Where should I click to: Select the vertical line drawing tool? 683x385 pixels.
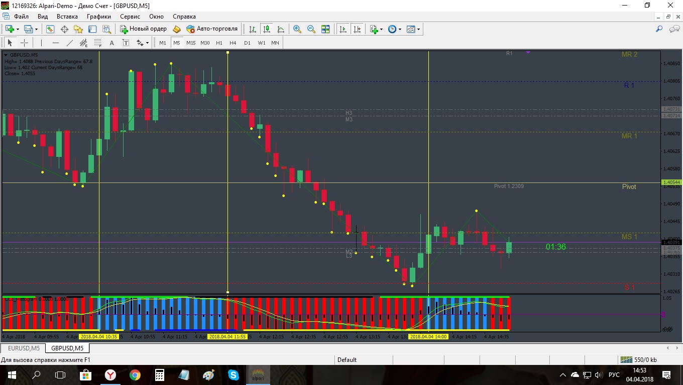(x=41, y=43)
